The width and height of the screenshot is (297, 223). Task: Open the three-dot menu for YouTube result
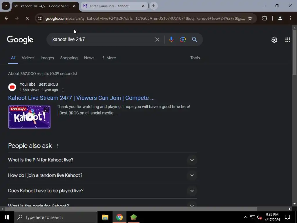click(63, 90)
